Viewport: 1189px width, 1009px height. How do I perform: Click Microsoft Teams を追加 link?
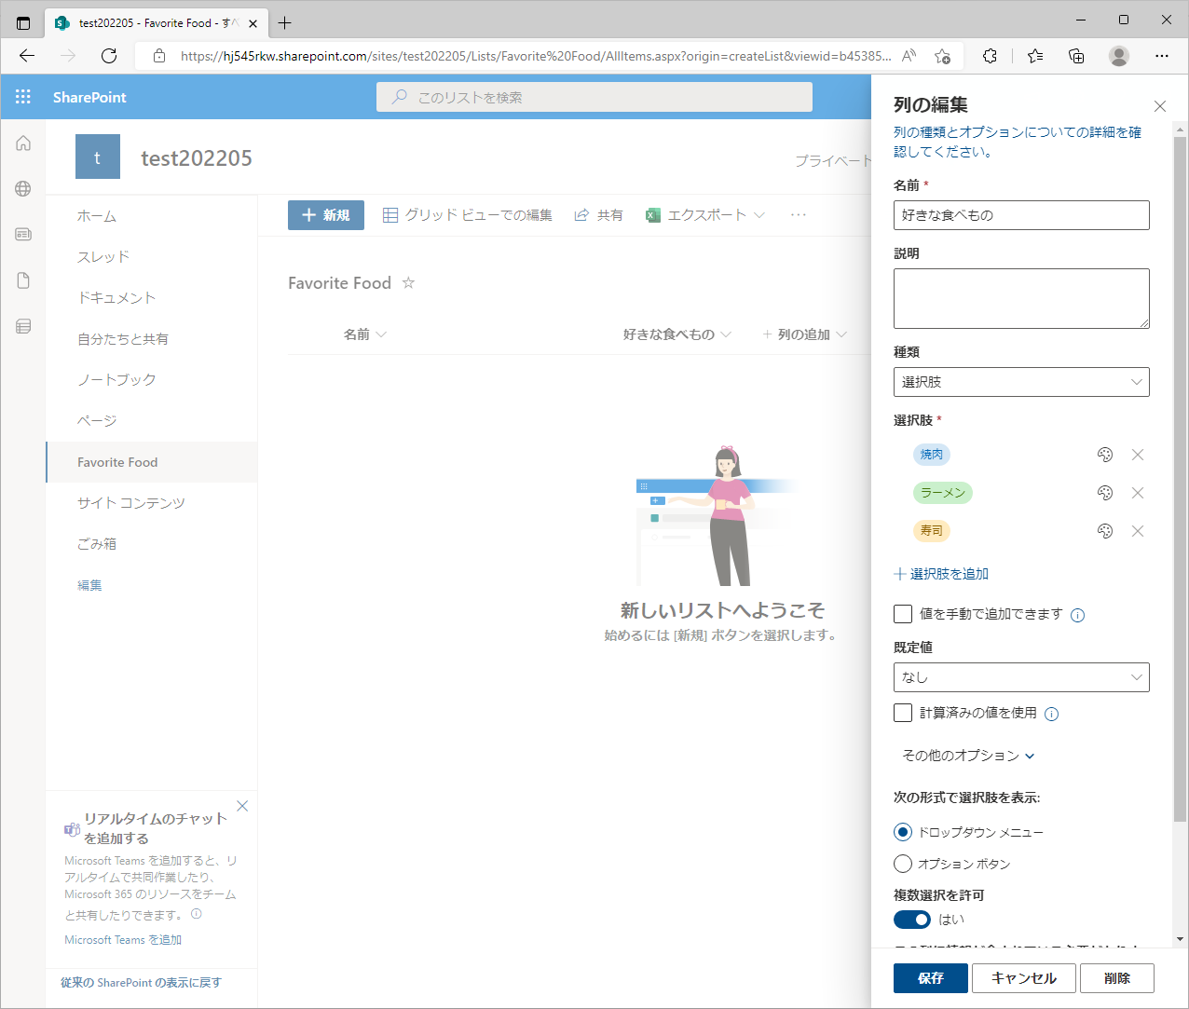[x=123, y=940]
